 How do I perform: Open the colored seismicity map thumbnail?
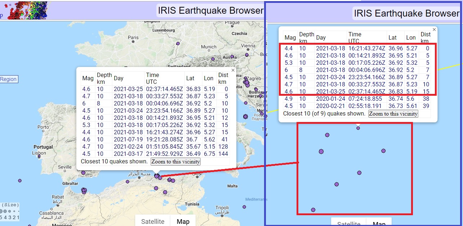point(27,10)
